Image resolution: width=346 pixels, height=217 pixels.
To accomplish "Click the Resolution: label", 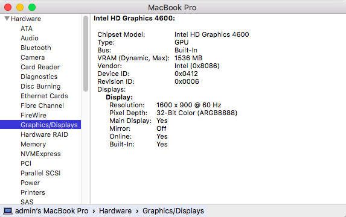I will [127, 105].
